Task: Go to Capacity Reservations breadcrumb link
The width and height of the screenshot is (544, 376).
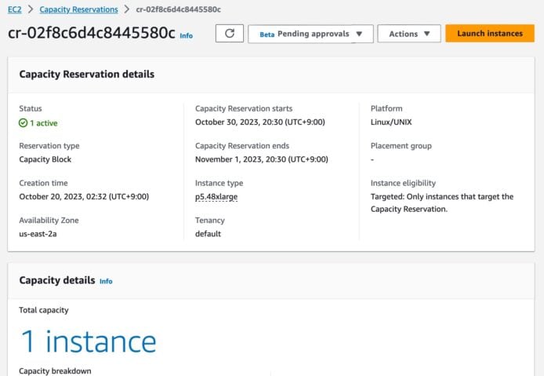Action: point(78,9)
